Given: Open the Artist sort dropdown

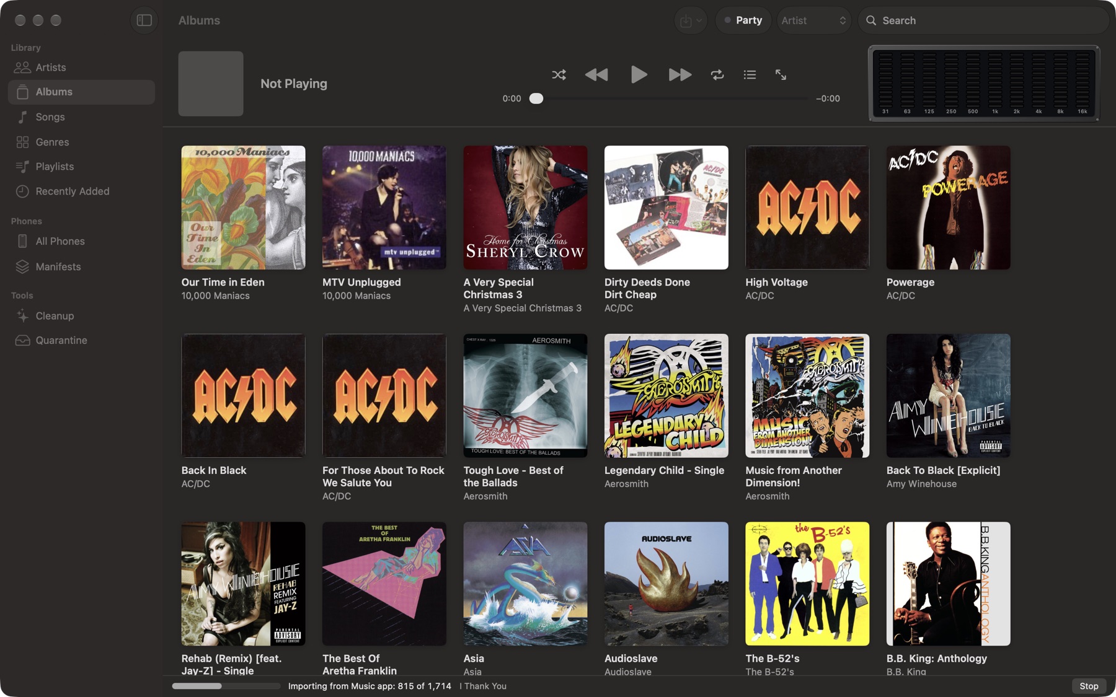Looking at the screenshot, I should [x=813, y=20].
